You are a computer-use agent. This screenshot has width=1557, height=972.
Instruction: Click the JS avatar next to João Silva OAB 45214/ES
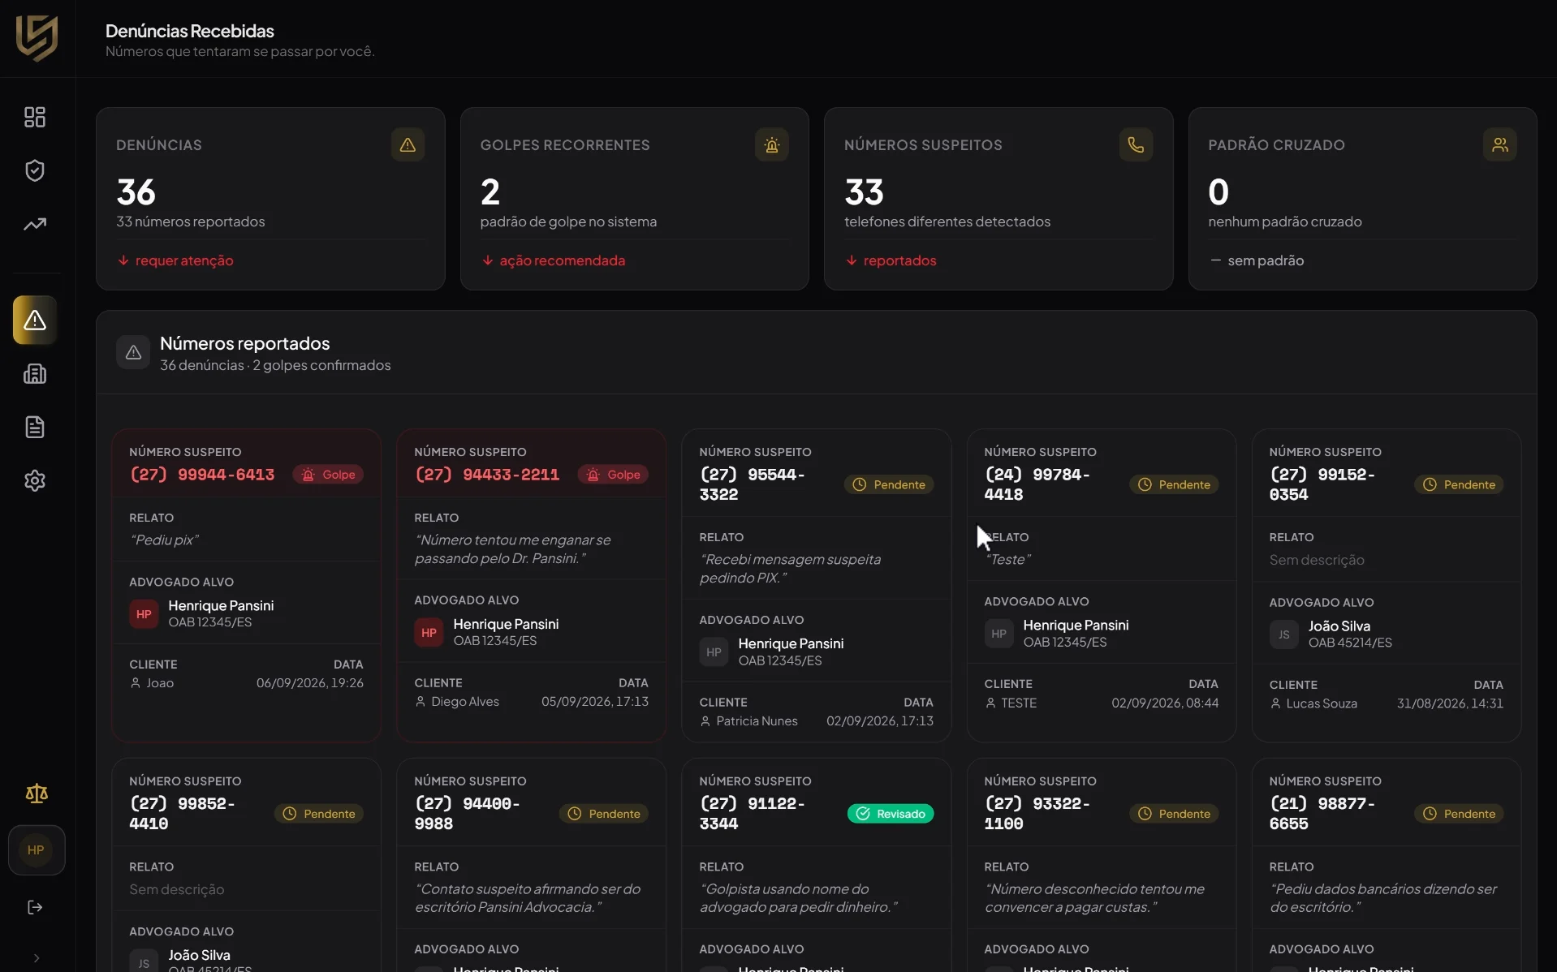pyautogui.click(x=1283, y=634)
